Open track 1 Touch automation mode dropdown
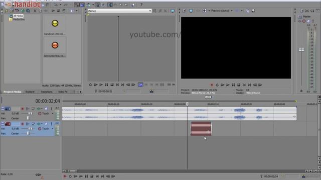 [x=52, y=113]
